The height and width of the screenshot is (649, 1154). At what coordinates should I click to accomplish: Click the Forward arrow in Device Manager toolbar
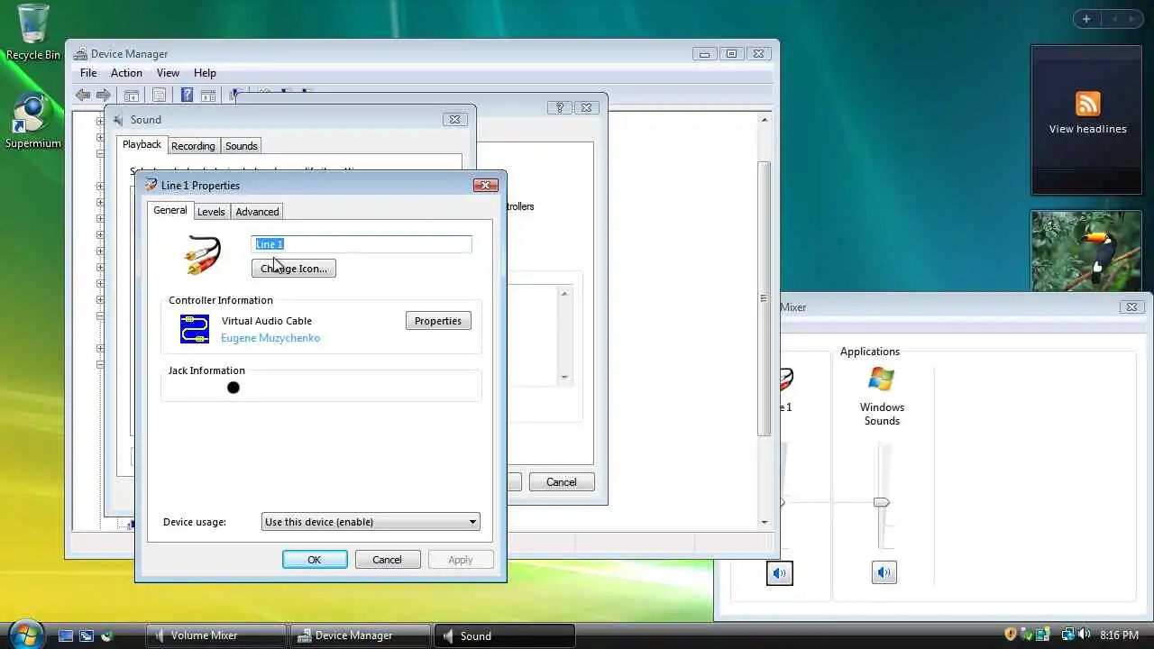[104, 95]
